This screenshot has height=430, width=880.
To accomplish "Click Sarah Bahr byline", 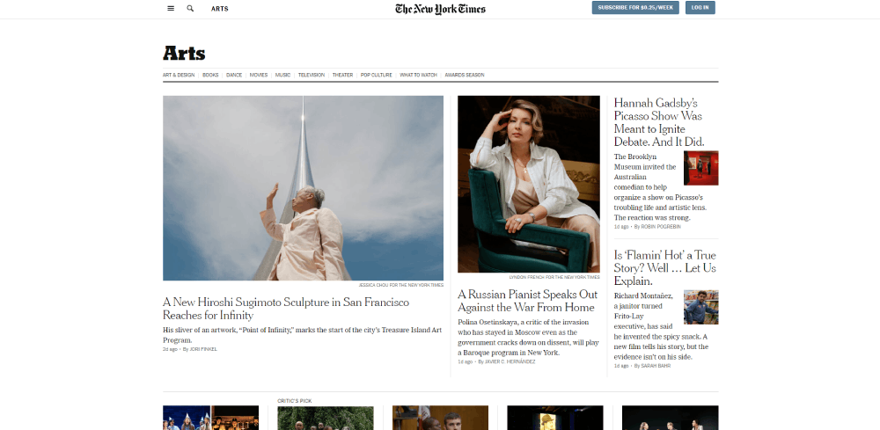I will point(656,366).
